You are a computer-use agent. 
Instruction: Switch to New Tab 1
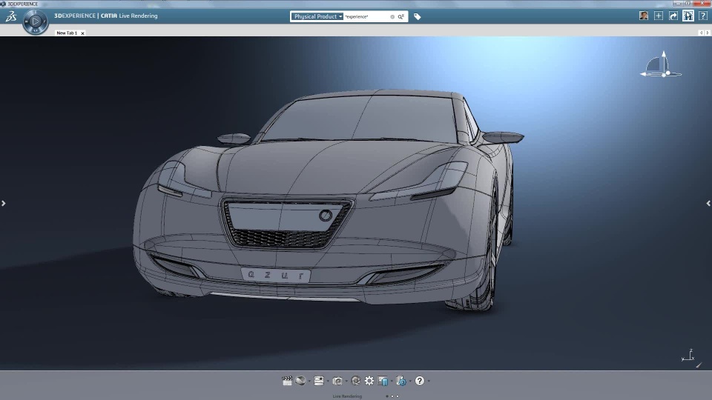(67, 33)
